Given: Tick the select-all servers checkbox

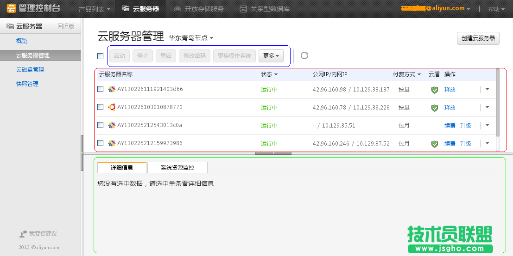Looking at the screenshot, I should 101,56.
